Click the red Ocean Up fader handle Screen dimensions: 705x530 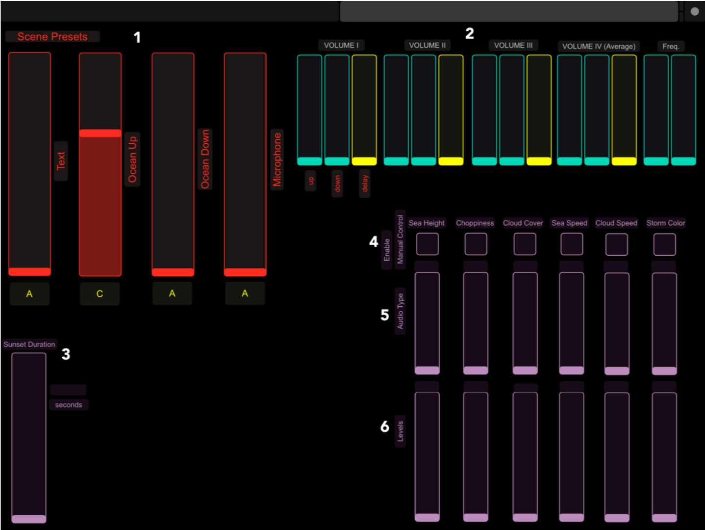pyautogui.click(x=100, y=133)
